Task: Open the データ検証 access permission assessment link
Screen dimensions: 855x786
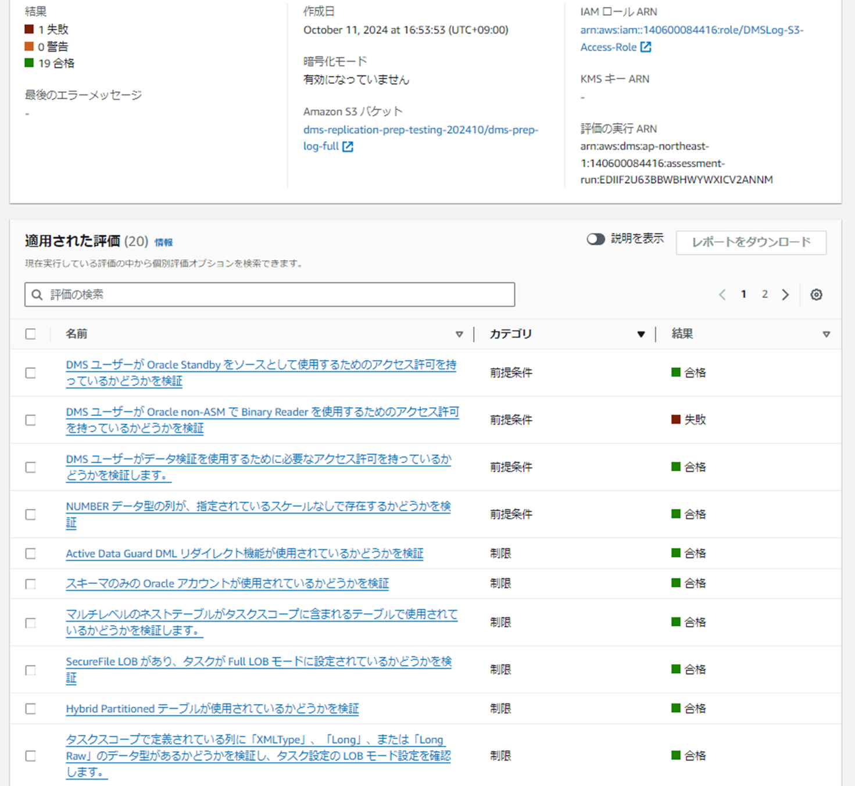Action: 259,467
